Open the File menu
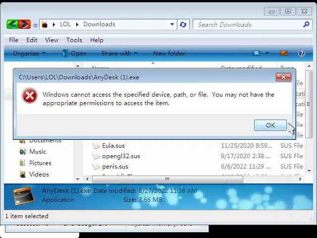The width and height of the screenshot is (317, 238). point(13,40)
